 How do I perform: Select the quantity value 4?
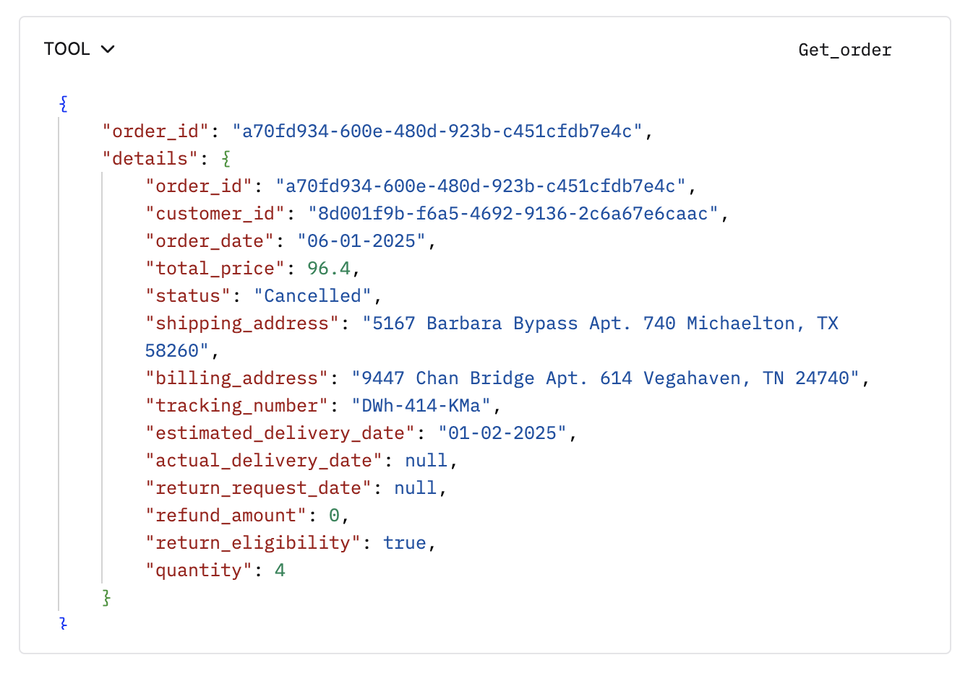[x=280, y=570]
